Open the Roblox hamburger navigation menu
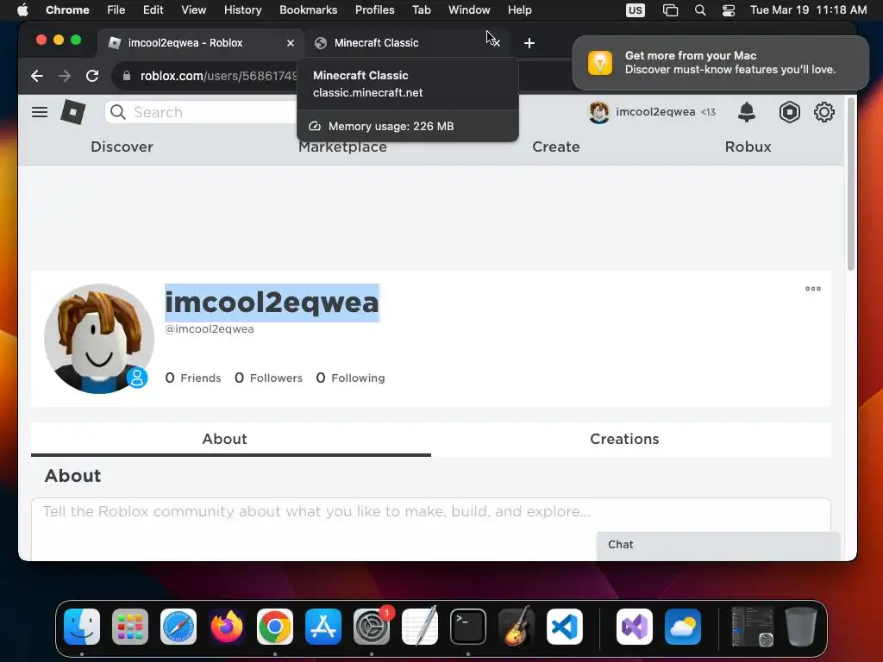Viewport: 883px width, 662px height. click(40, 112)
